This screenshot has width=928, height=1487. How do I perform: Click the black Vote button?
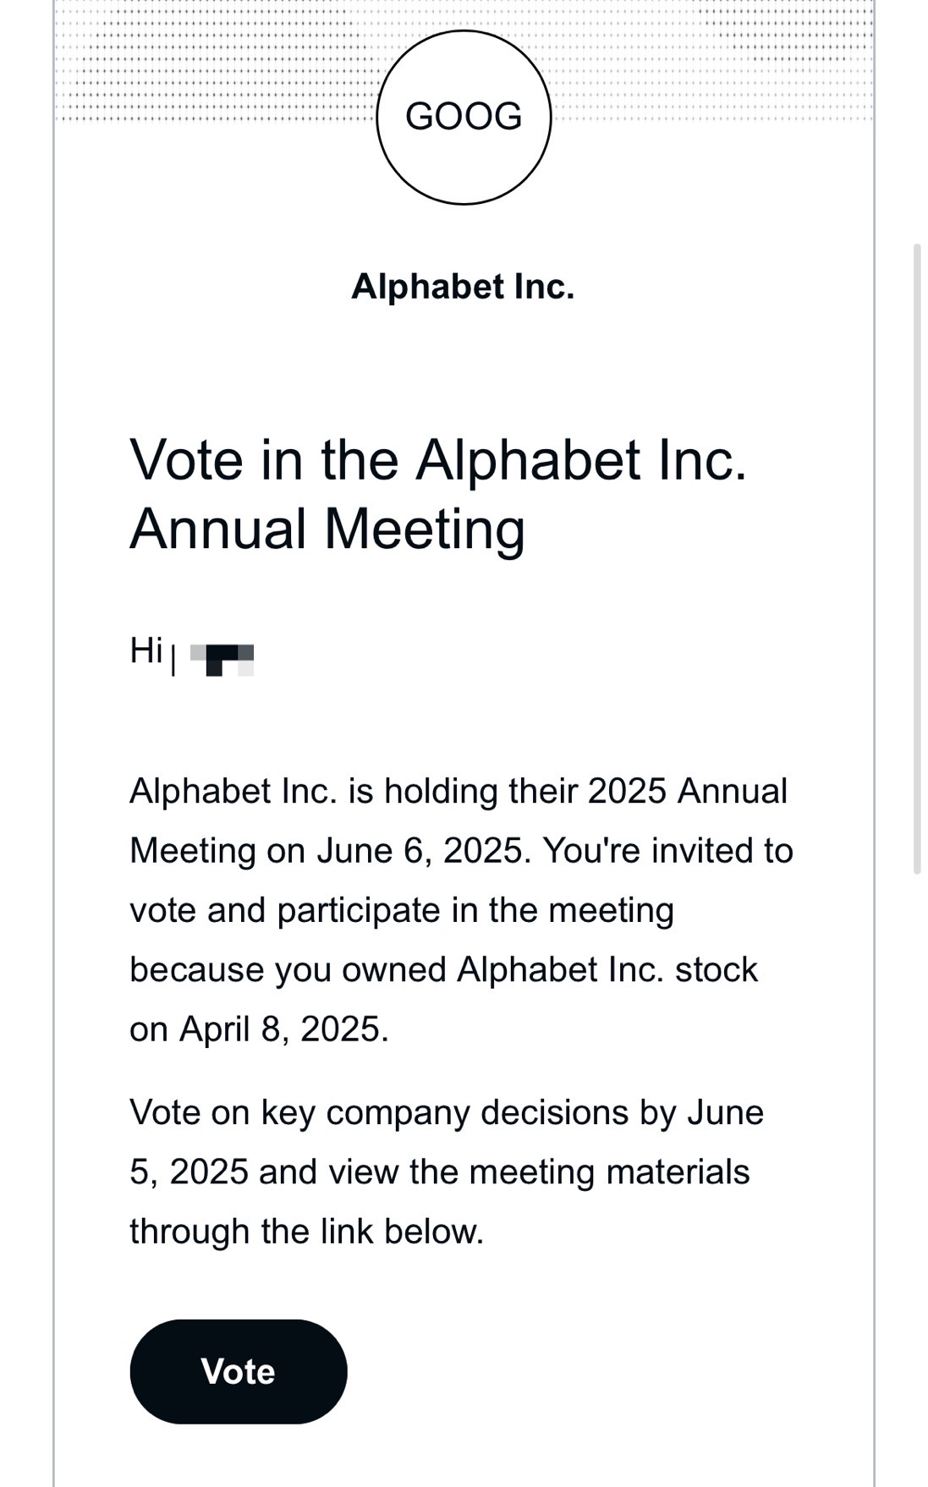point(239,1371)
